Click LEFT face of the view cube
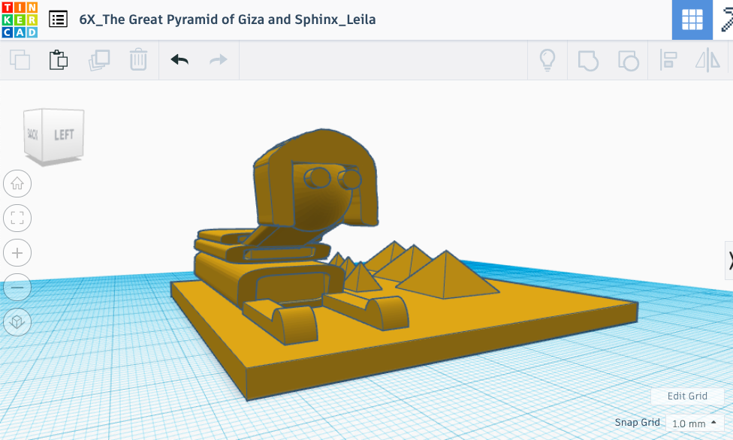The width and height of the screenshot is (733, 440). 64,135
